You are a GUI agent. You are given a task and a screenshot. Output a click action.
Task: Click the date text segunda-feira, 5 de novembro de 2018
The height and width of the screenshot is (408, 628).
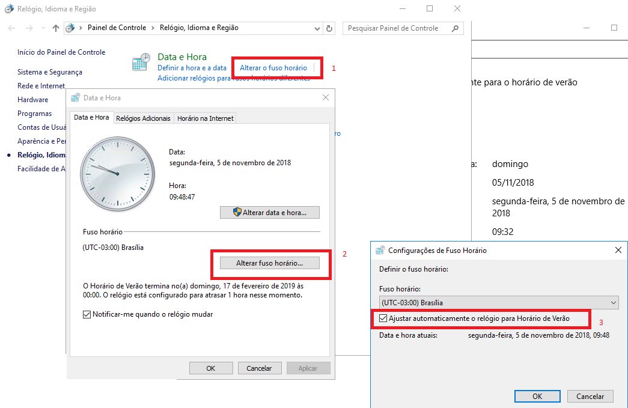pyautogui.click(x=230, y=163)
